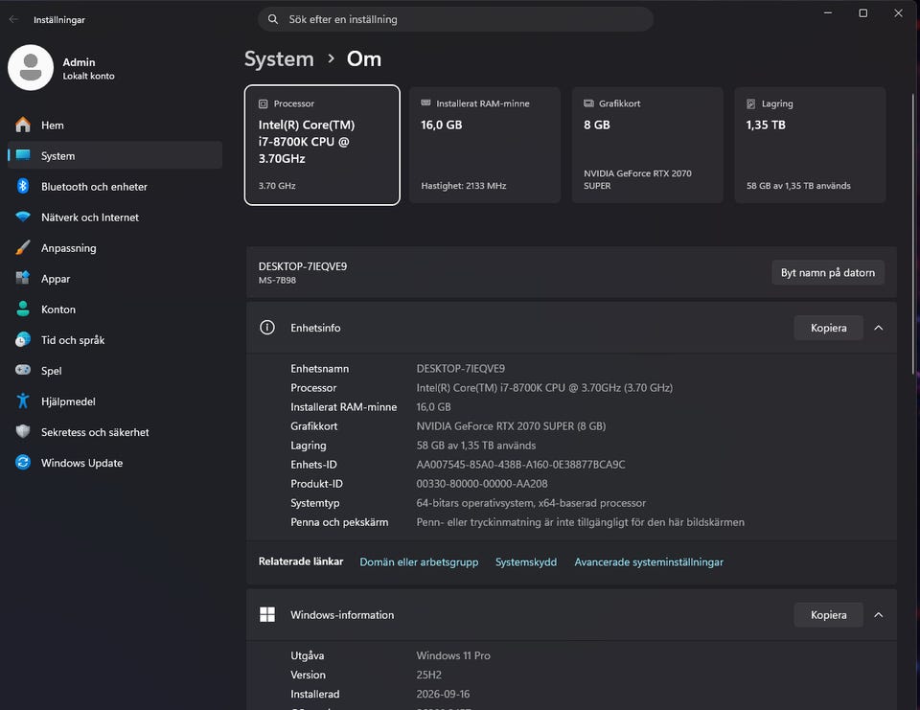Screen dimensions: 920x710
Task: Click the Grafikkort card icon
Action: [588, 103]
